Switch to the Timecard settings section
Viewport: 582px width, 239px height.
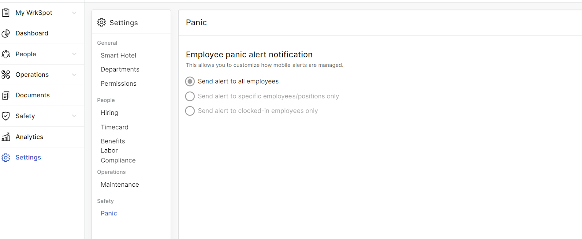[x=114, y=127]
